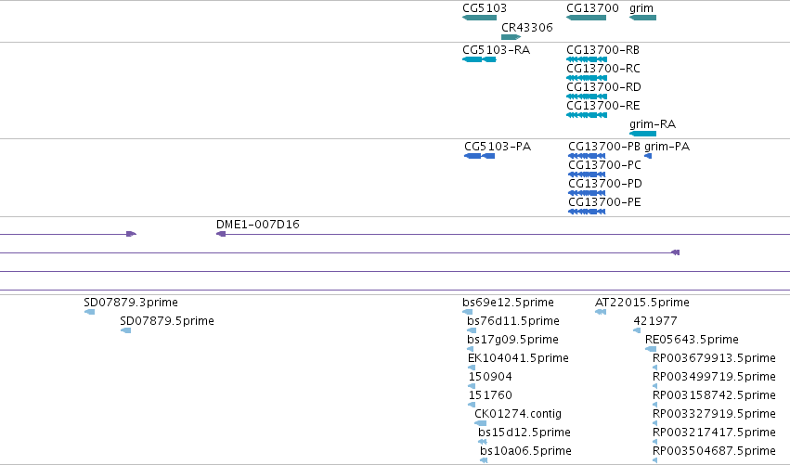The image size is (790, 465).
Task: Select the CG13700-PE protein feature
Action: click(587, 212)
